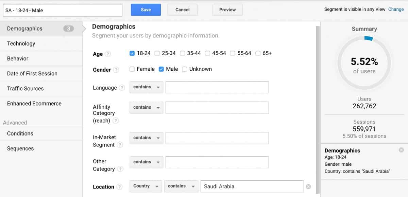
Task: Click the In-Market Segment help icon
Action: pos(120,145)
